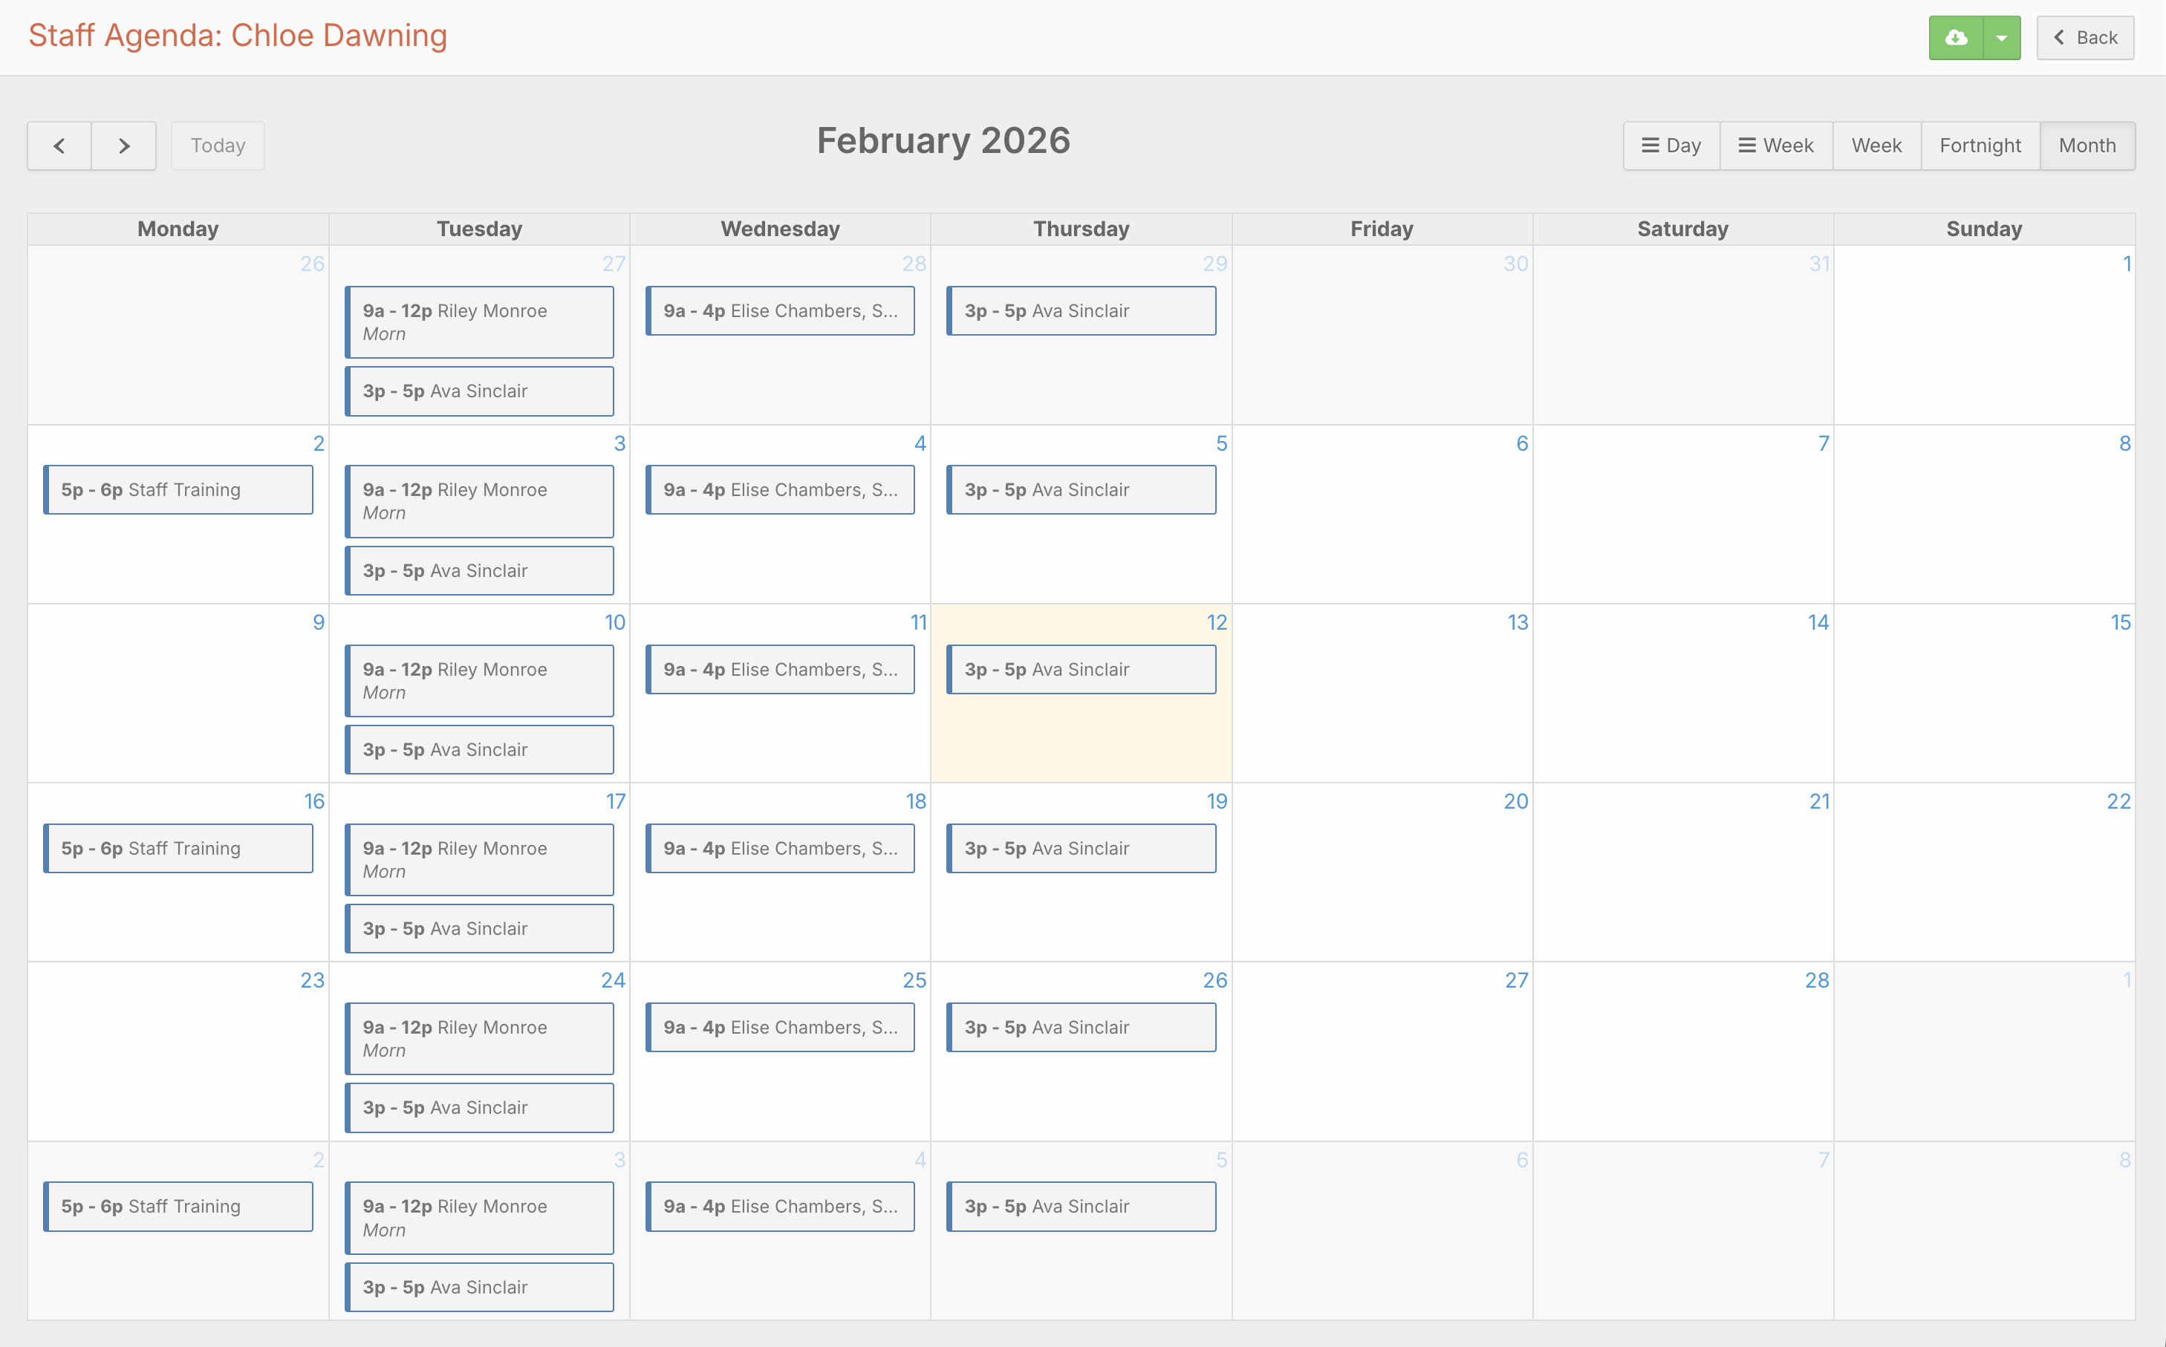Select the Month view

(2086, 146)
